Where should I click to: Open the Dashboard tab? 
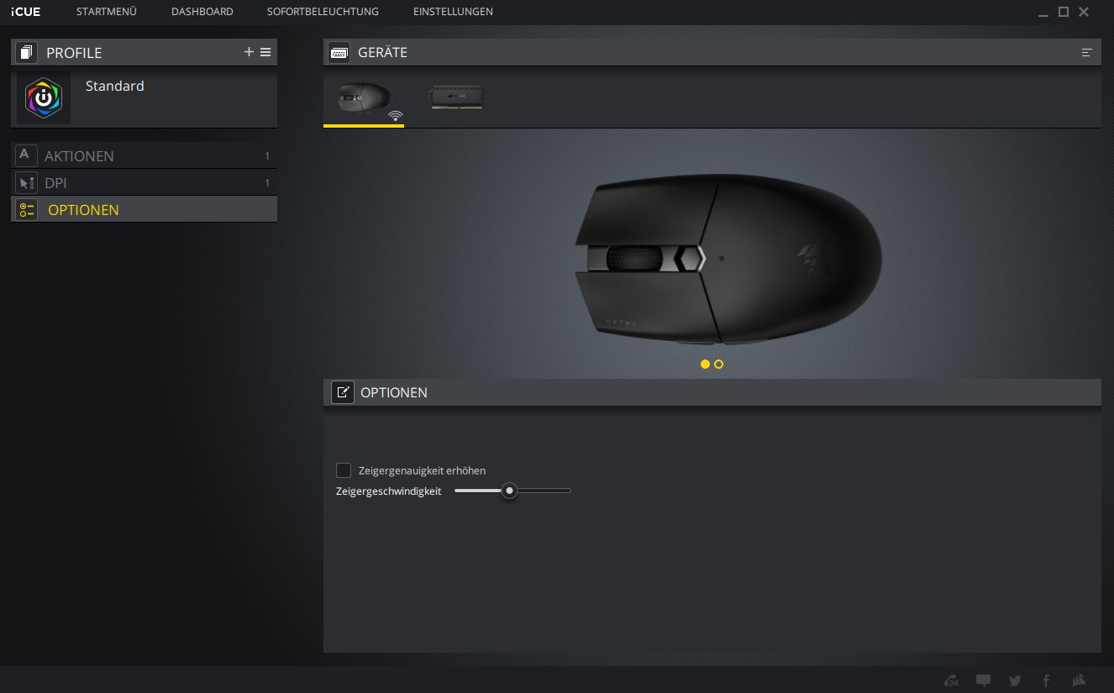tap(202, 12)
